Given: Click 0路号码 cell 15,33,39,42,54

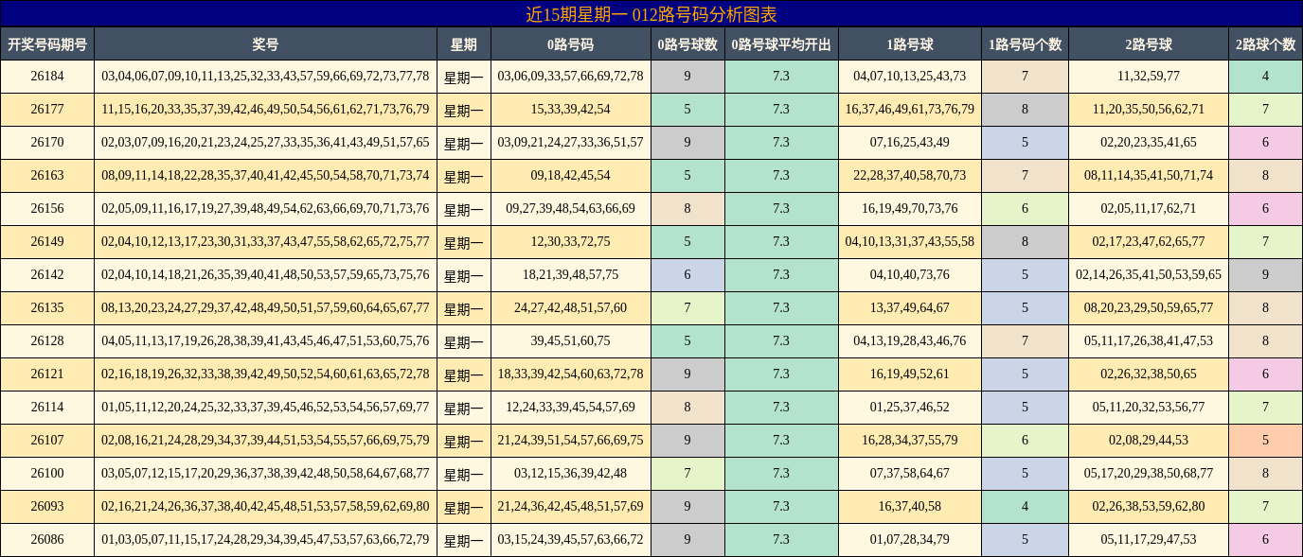Looking at the screenshot, I should pos(570,110).
